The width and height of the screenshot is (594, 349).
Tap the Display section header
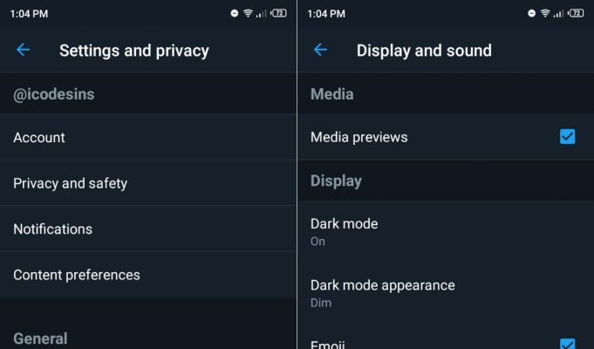coord(336,181)
